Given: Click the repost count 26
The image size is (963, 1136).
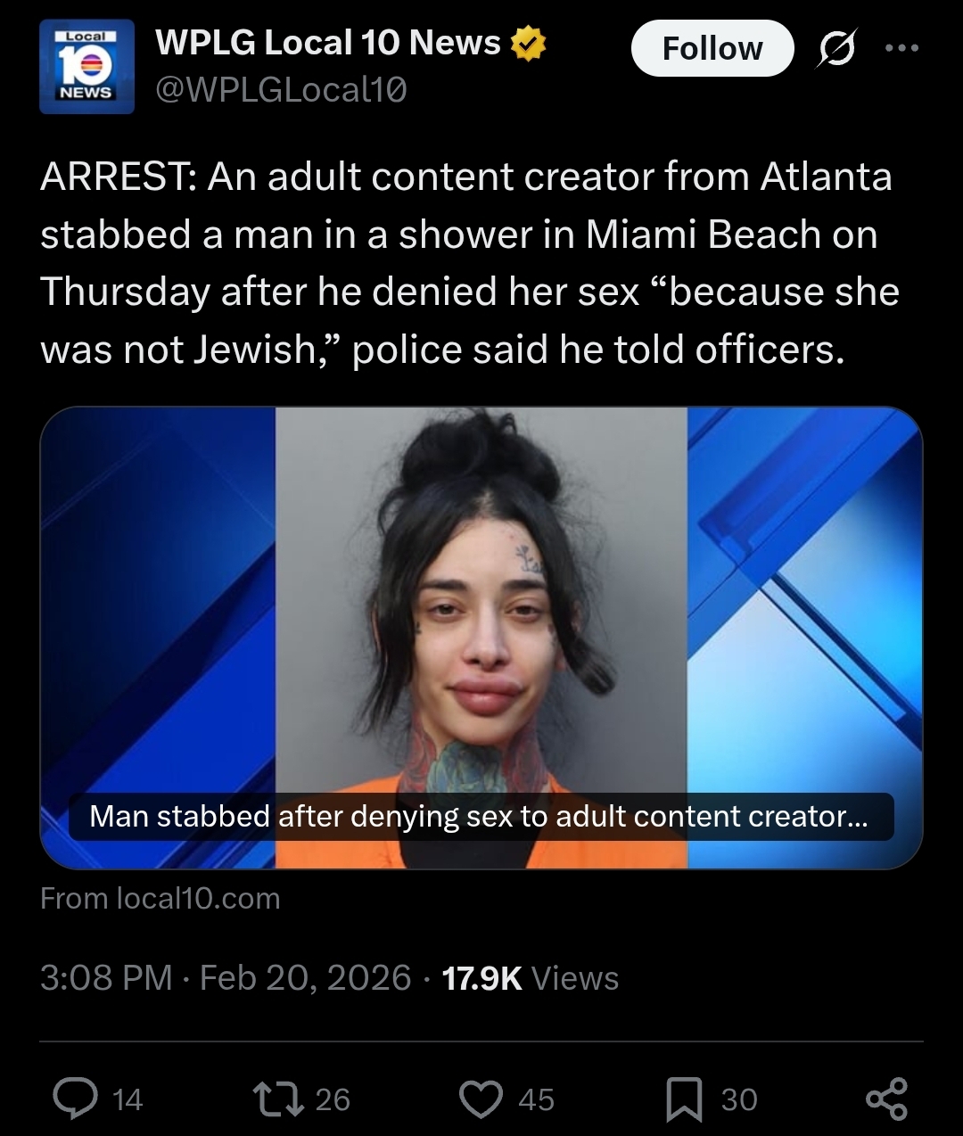Looking at the screenshot, I should [x=333, y=1099].
